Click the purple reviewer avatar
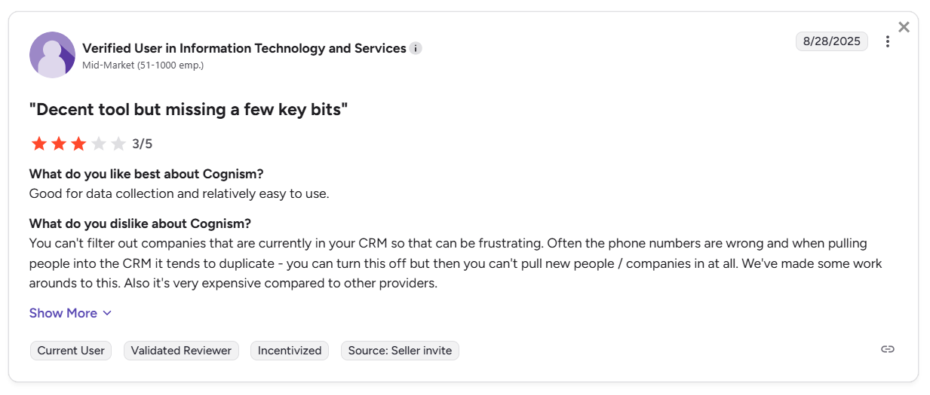 click(x=52, y=55)
